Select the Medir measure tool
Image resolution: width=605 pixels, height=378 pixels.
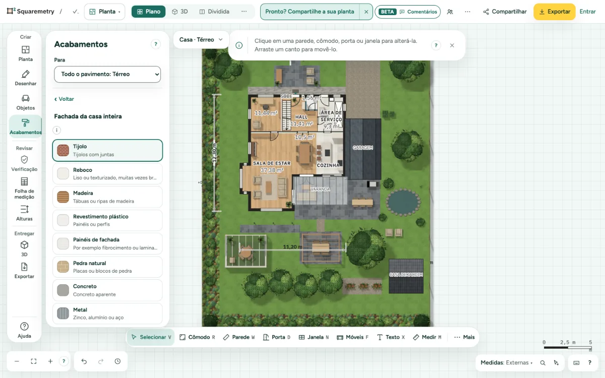tap(427, 337)
